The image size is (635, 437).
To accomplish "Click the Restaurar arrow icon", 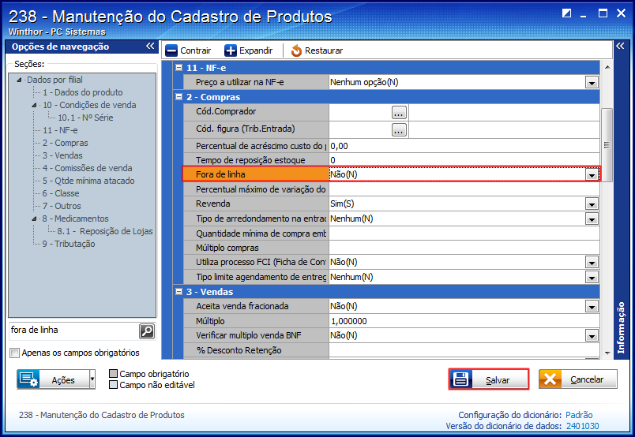I will tap(296, 50).
